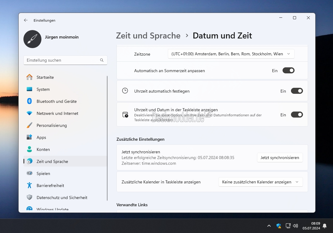Toggle Uhrzeit und Datum in Taskleiste switch
This screenshot has height=233, width=333.
(x=297, y=115)
